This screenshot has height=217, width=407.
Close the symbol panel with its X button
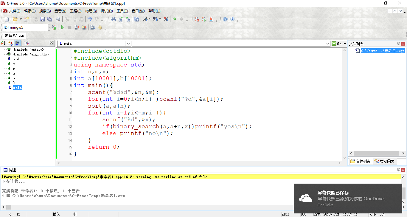(x=52, y=43)
